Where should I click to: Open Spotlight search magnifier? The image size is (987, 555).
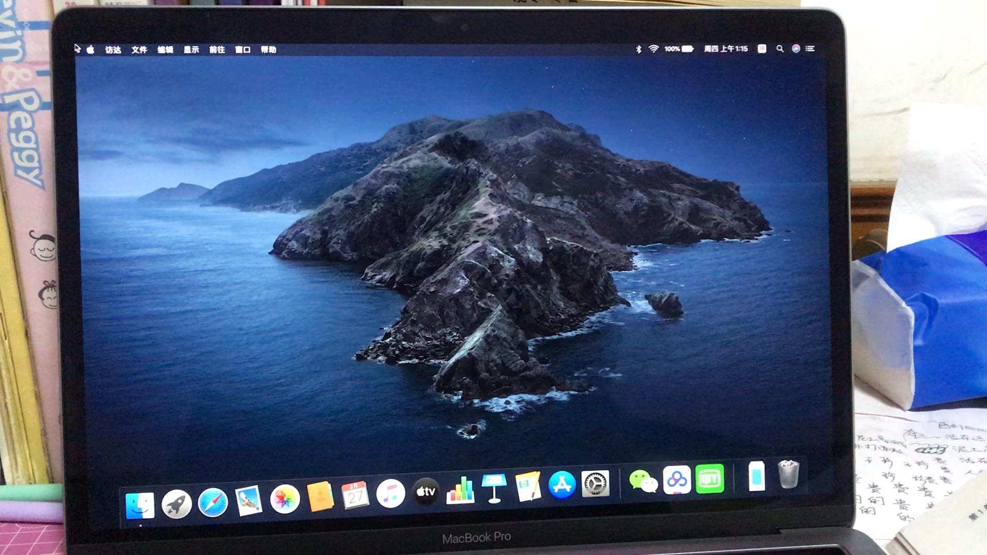point(780,48)
